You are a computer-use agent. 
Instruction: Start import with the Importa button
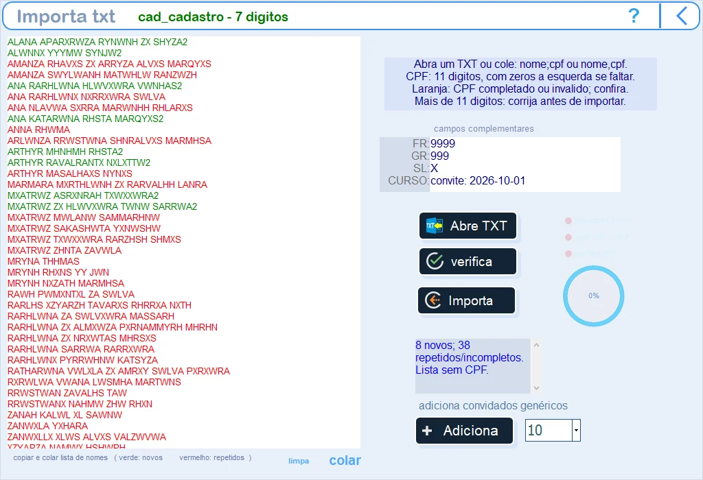click(466, 300)
